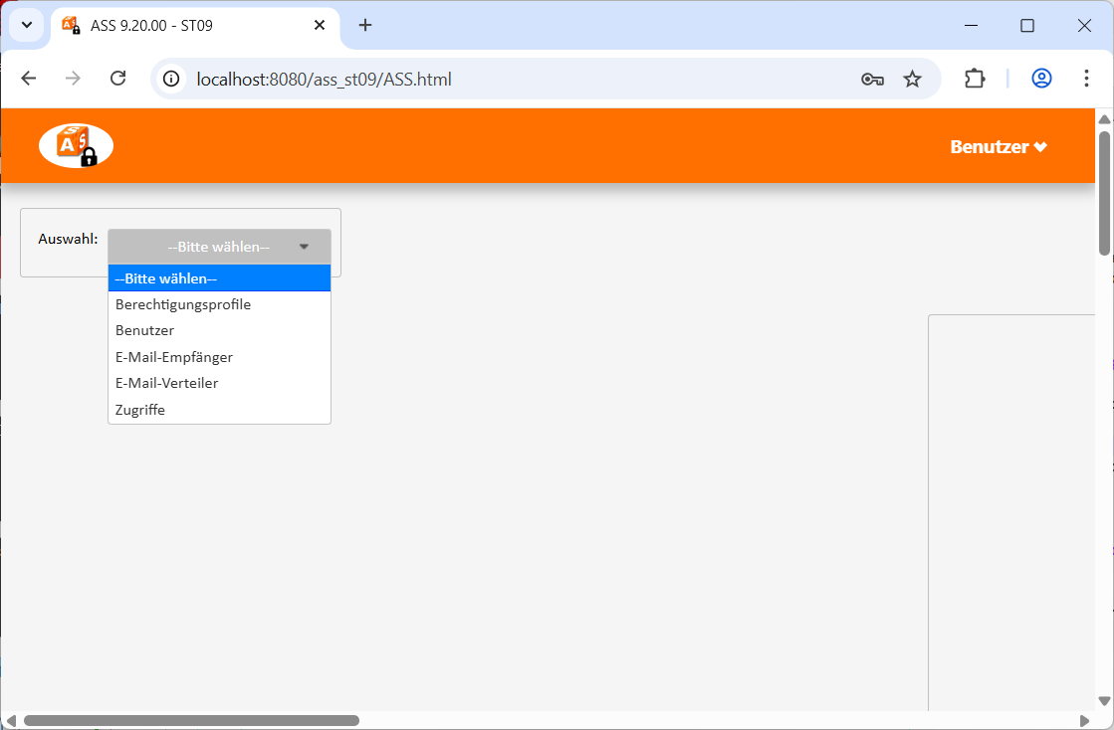Click the scroll left arrow

pyautogui.click(x=11, y=721)
